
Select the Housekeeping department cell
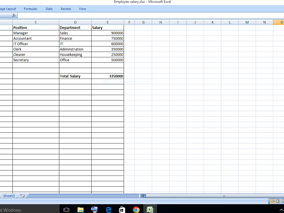coord(75,55)
